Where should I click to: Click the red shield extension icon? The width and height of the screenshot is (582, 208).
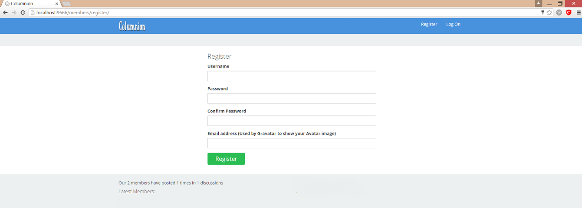(569, 13)
